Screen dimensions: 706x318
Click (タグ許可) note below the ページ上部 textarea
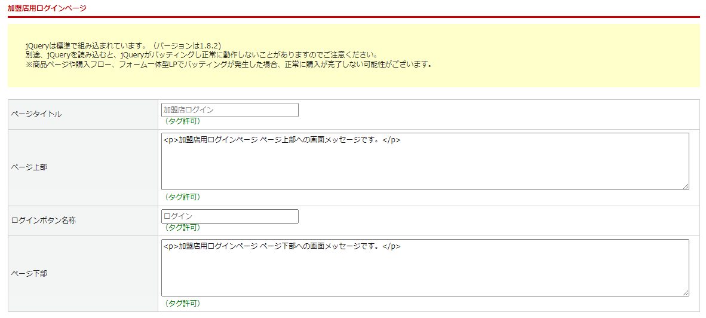(182, 197)
